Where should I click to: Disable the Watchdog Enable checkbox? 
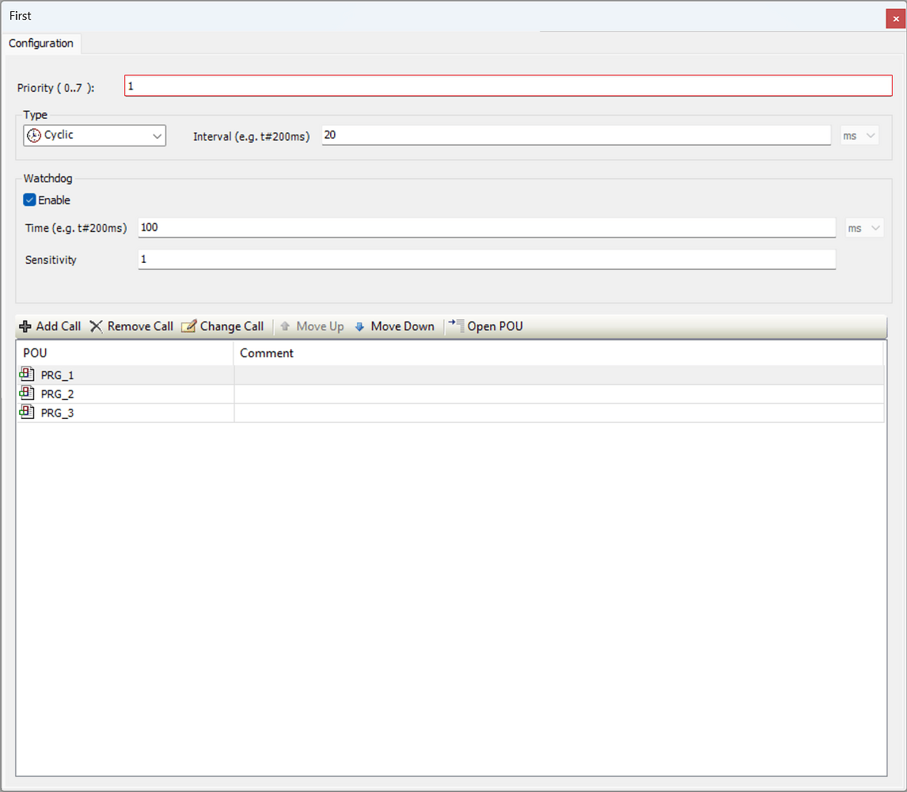29,200
